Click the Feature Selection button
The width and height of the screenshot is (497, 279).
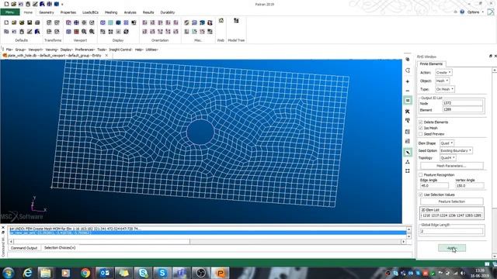click(452, 201)
